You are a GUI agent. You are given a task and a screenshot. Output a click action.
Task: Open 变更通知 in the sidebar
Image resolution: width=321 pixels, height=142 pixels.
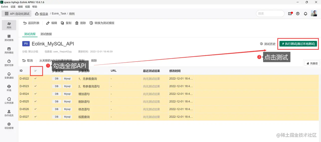(9, 75)
